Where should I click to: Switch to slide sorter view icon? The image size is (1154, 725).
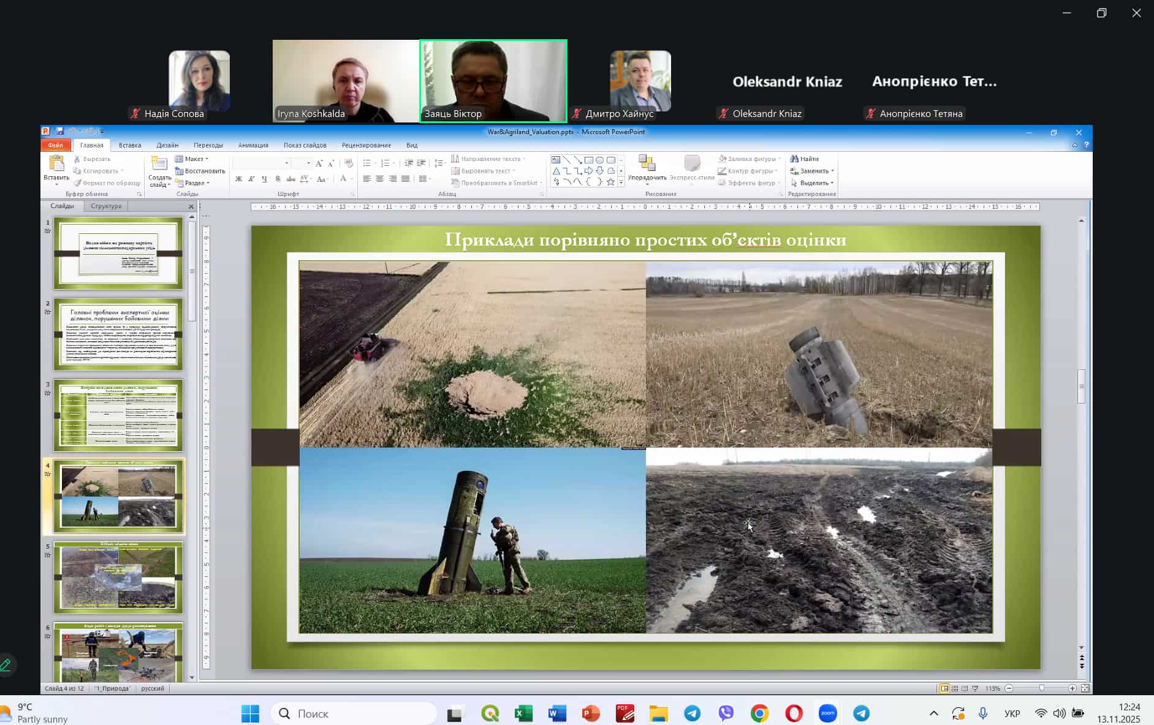955,688
